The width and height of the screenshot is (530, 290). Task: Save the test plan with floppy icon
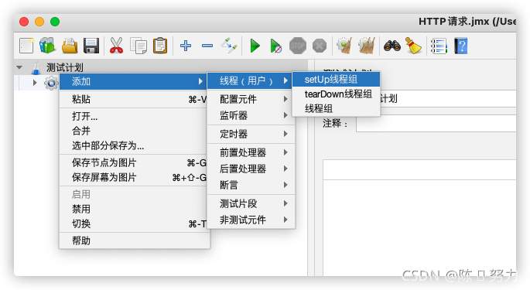pos(91,46)
